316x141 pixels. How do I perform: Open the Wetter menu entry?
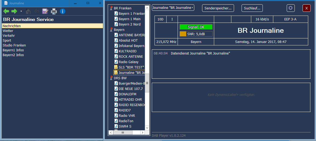coord(8,31)
